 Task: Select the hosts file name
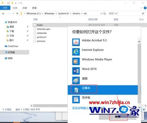pos(40,25)
